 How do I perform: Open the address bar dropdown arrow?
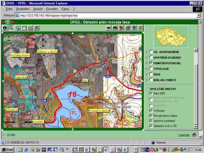coord(199,15)
